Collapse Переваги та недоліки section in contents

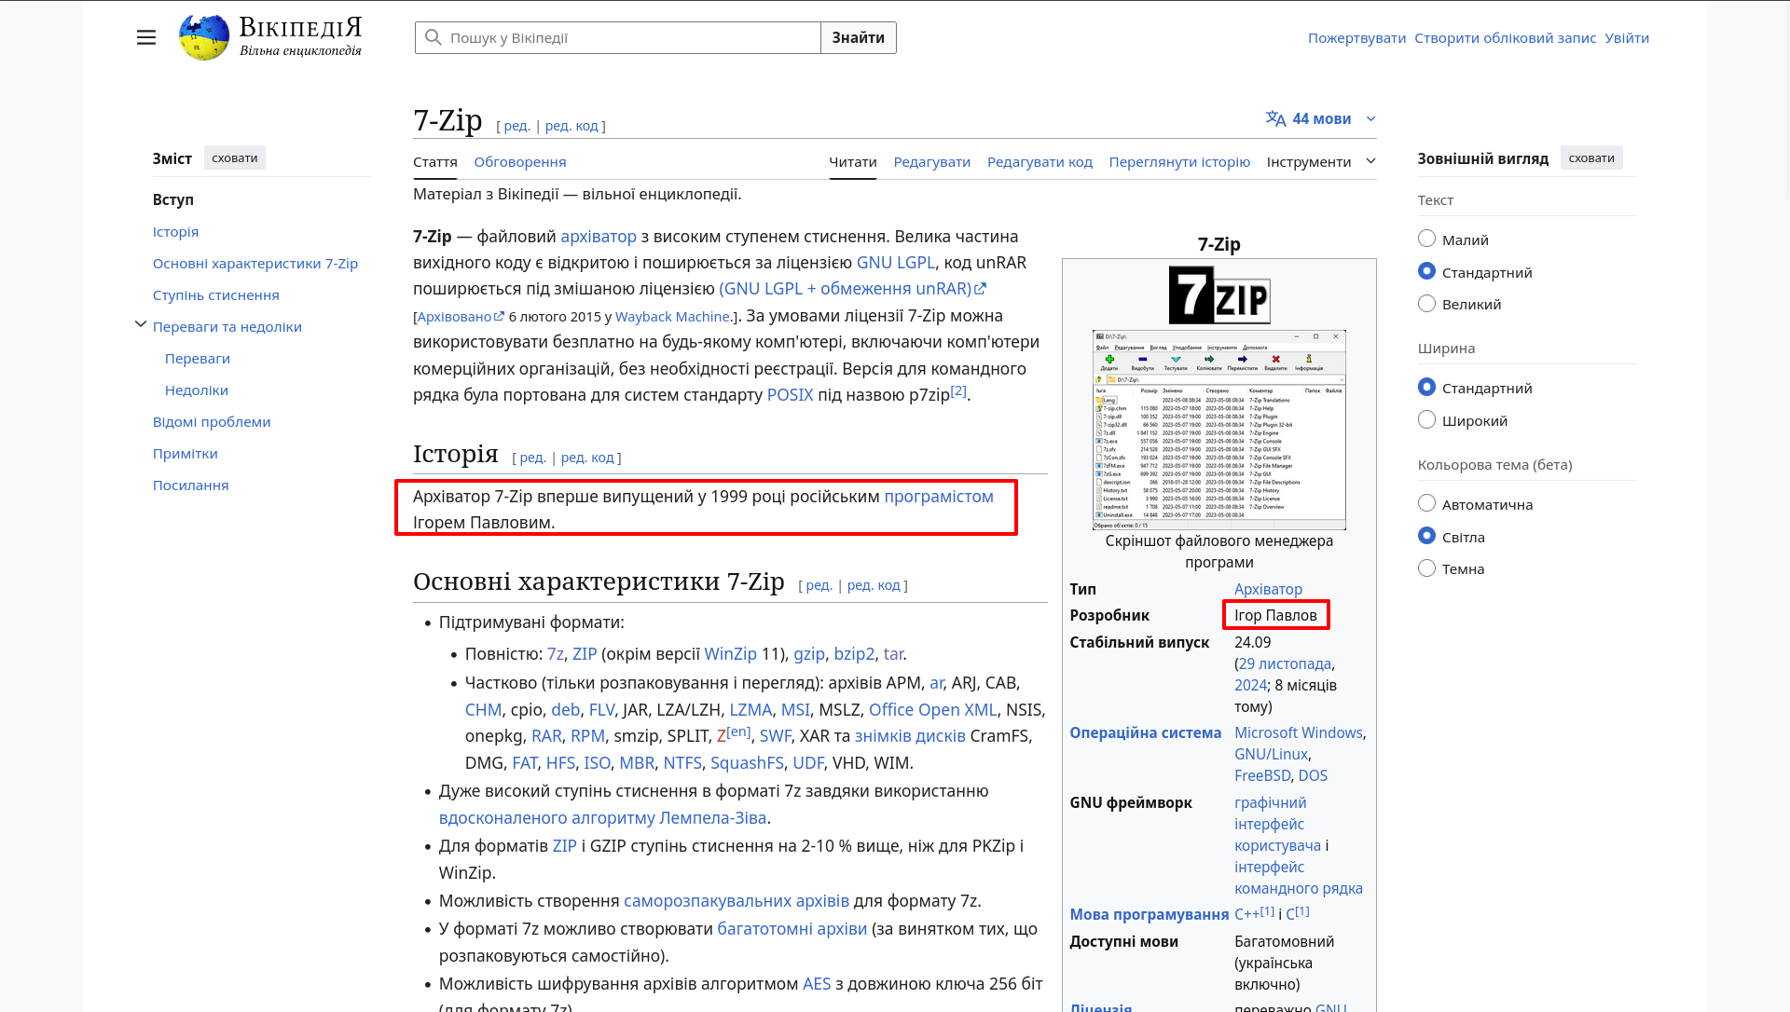click(x=141, y=324)
